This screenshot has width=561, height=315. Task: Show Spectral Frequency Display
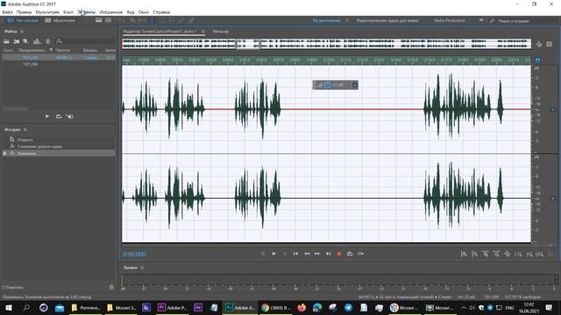99,20
